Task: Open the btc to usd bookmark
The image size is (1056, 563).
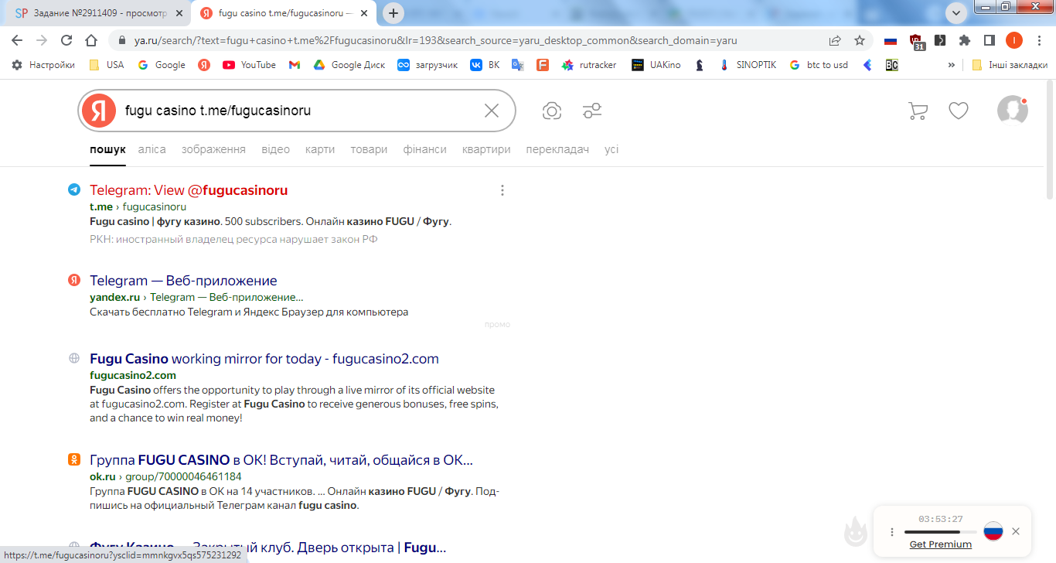Action: click(x=819, y=65)
